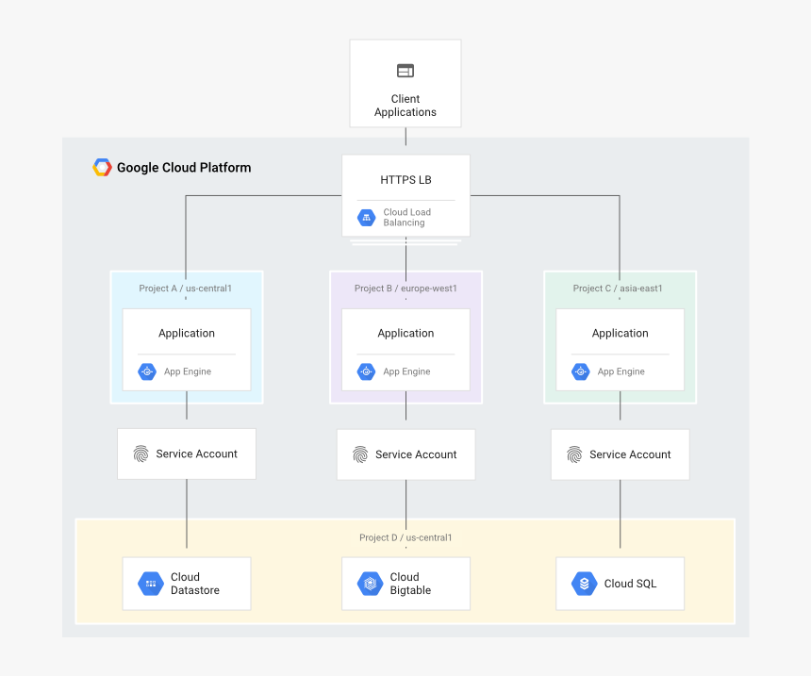Screen dimensions: 811x676
Task: Click the fingerprint icon under Project B
Action: [x=360, y=454]
